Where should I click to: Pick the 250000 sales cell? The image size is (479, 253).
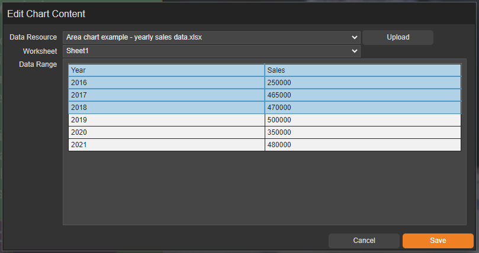pyautogui.click(x=362, y=83)
